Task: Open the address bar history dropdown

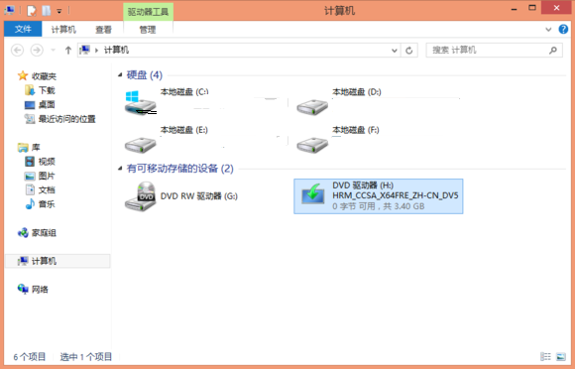Action: (x=395, y=51)
